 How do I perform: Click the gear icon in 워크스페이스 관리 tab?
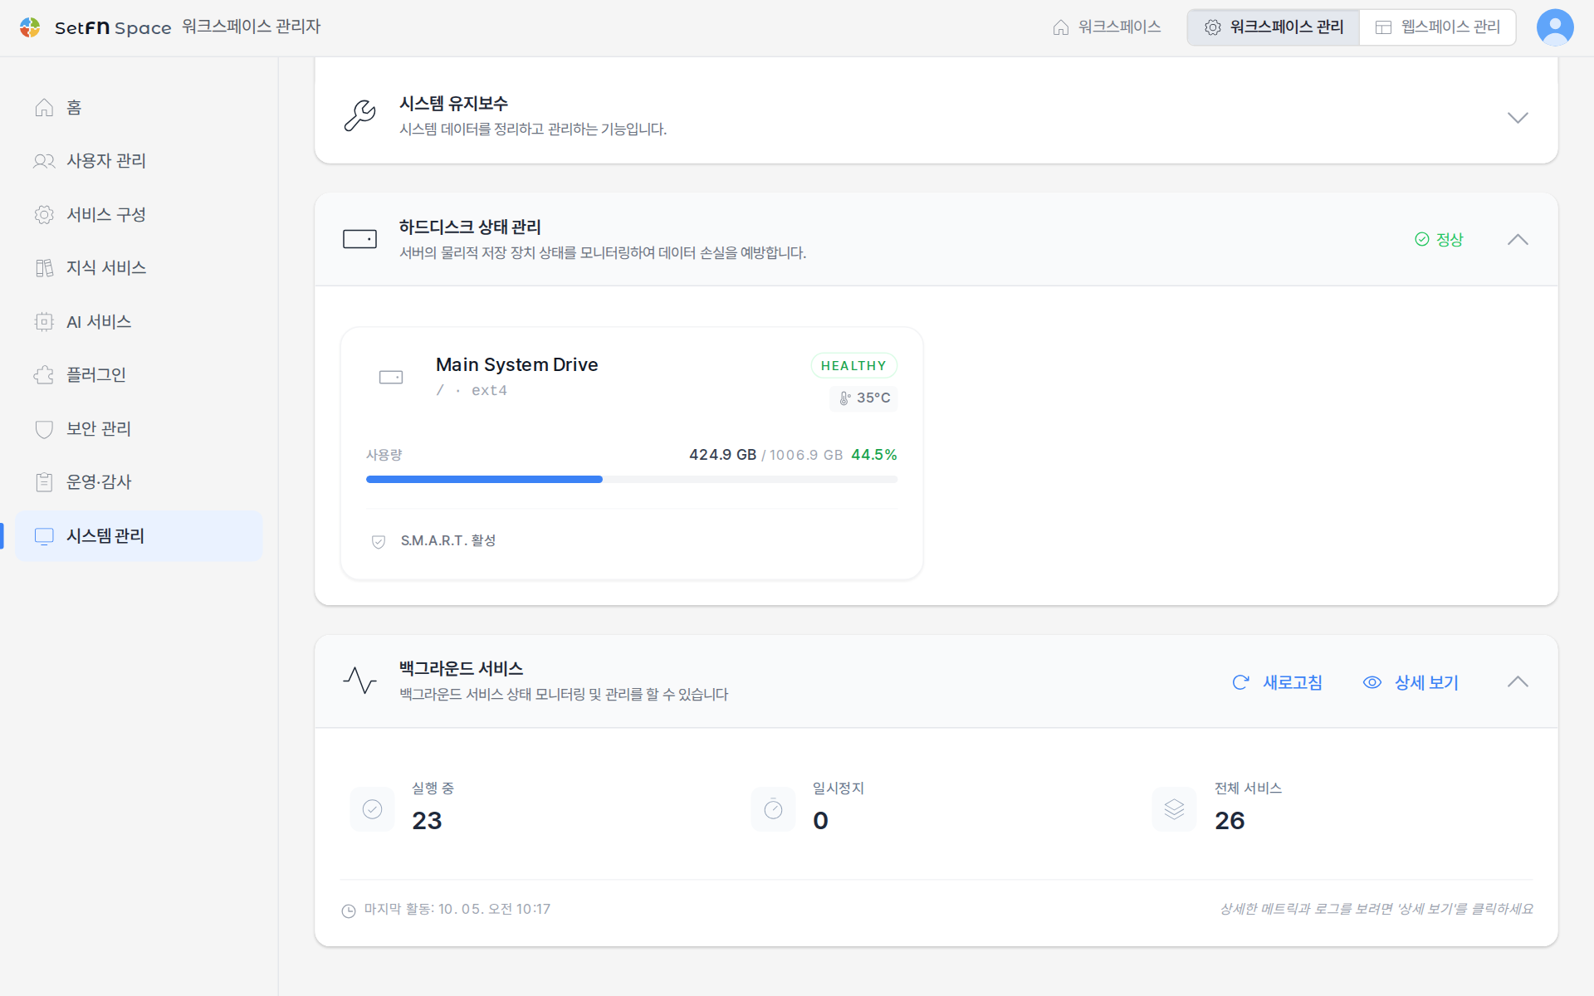1213,27
